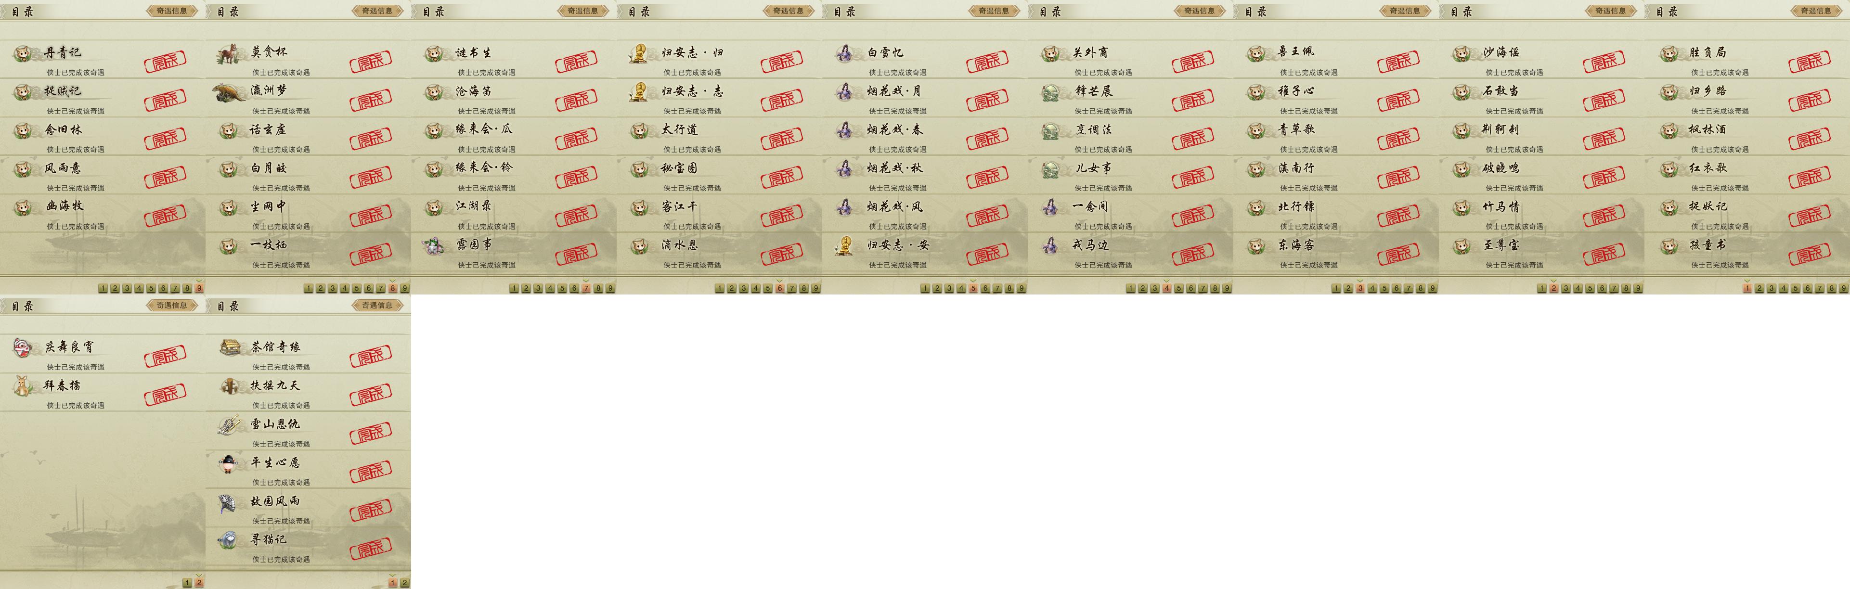
Task: Click the horse icon beside 莫贪杯
Action: (x=228, y=53)
